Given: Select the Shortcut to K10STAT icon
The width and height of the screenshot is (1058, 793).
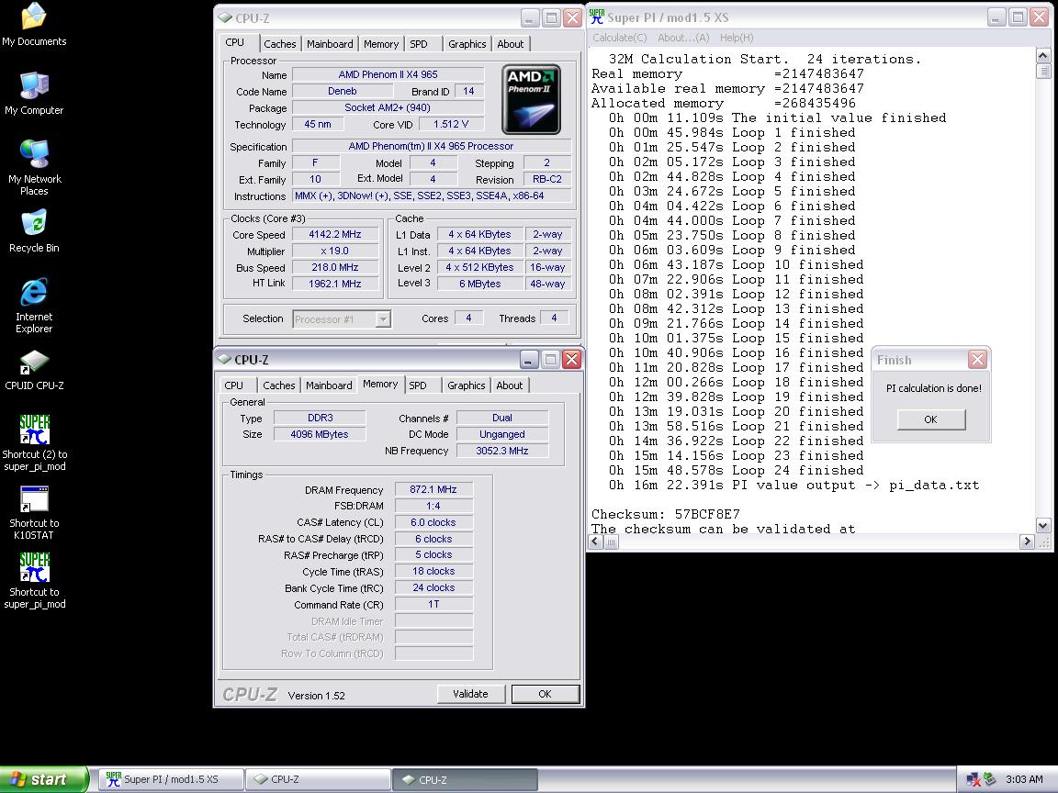Looking at the screenshot, I should (34, 513).
